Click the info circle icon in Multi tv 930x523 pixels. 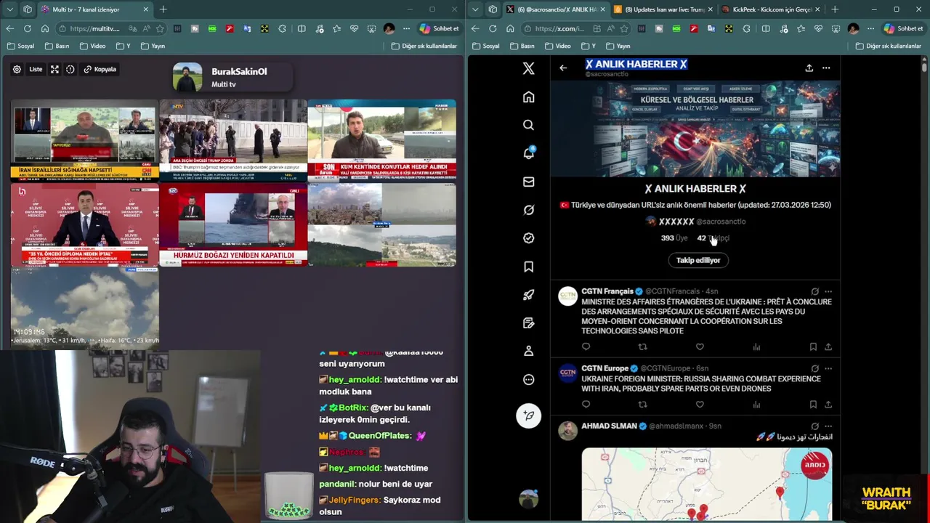coord(70,69)
